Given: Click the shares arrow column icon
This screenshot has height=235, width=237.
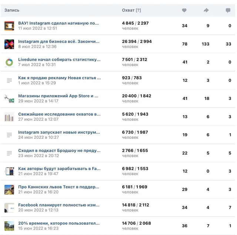Looking at the screenshot, I should 206,10.
